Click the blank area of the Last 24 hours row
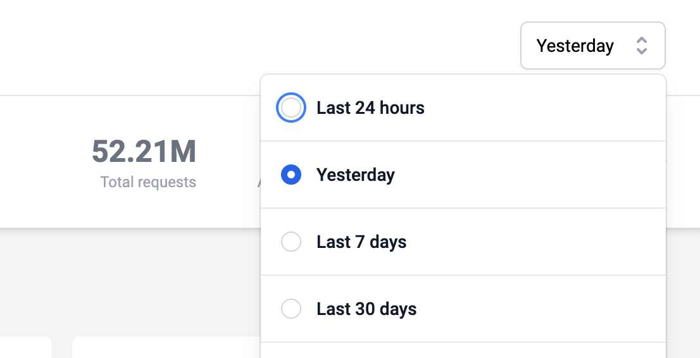 545,108
